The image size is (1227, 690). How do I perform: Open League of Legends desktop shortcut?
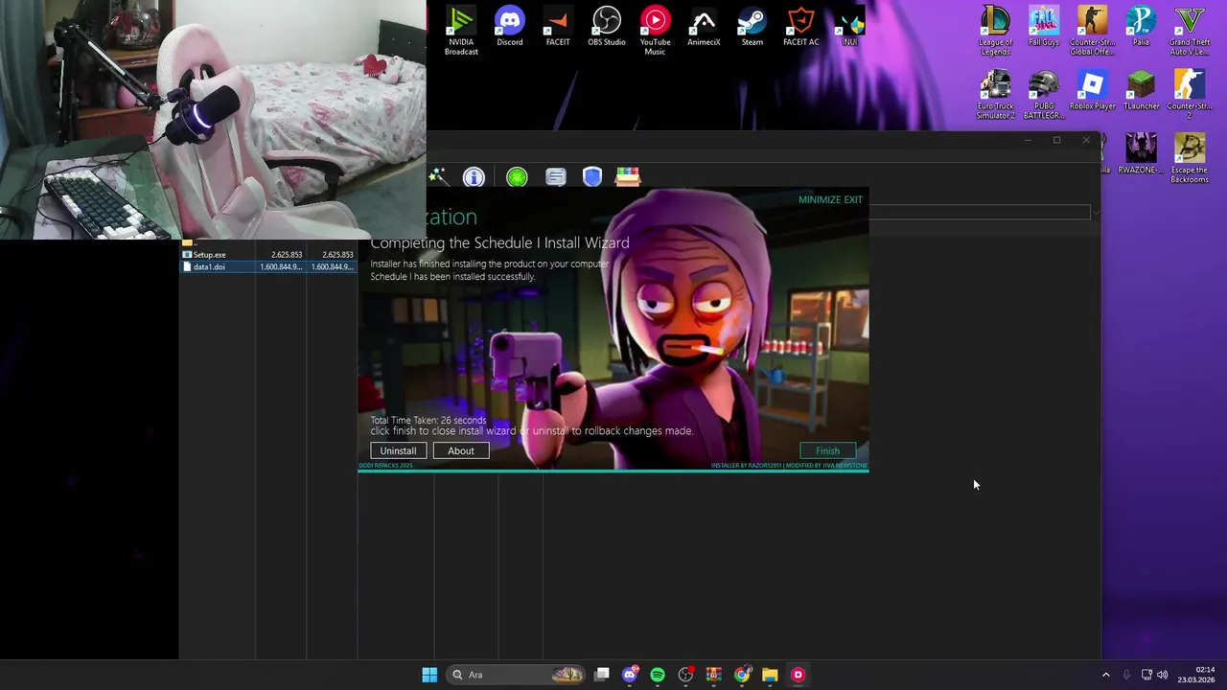coord(995,31)
